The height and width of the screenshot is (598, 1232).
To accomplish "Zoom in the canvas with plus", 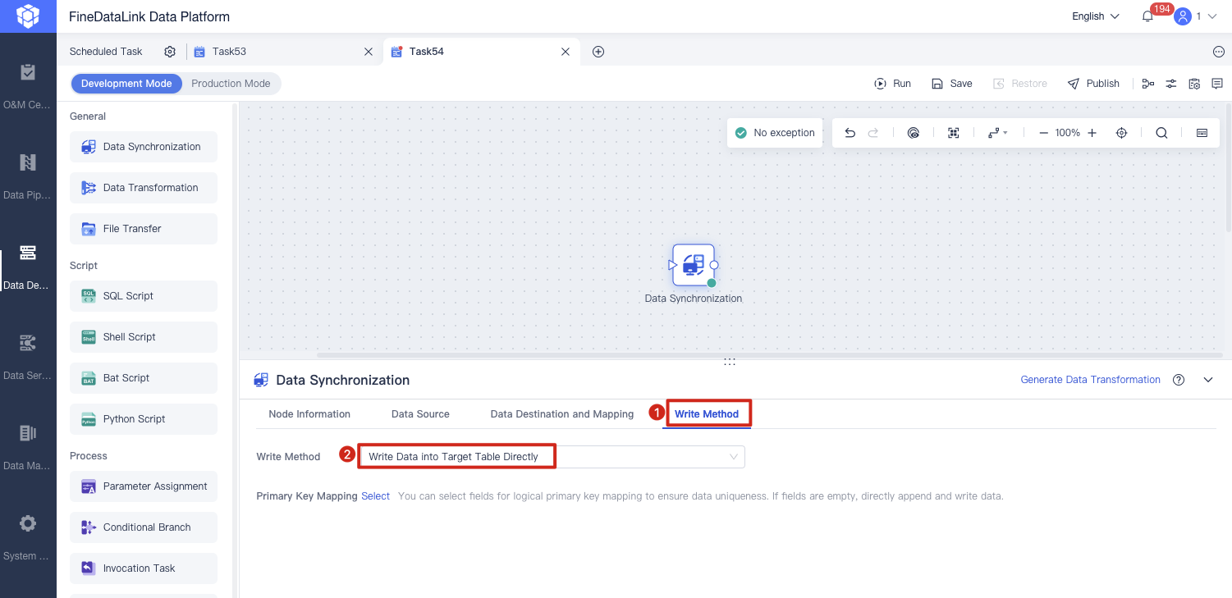I will point(1092,133).
